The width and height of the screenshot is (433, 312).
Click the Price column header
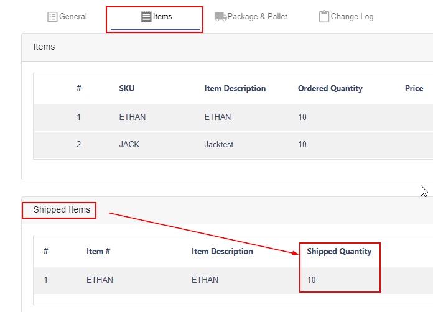pyautogui.click(x=414, y=88)
